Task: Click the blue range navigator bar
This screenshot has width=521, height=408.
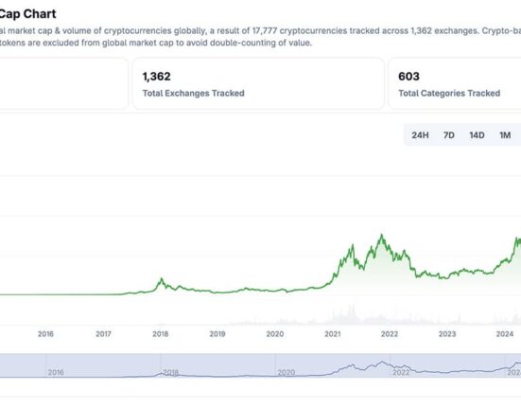Action: 261,365
